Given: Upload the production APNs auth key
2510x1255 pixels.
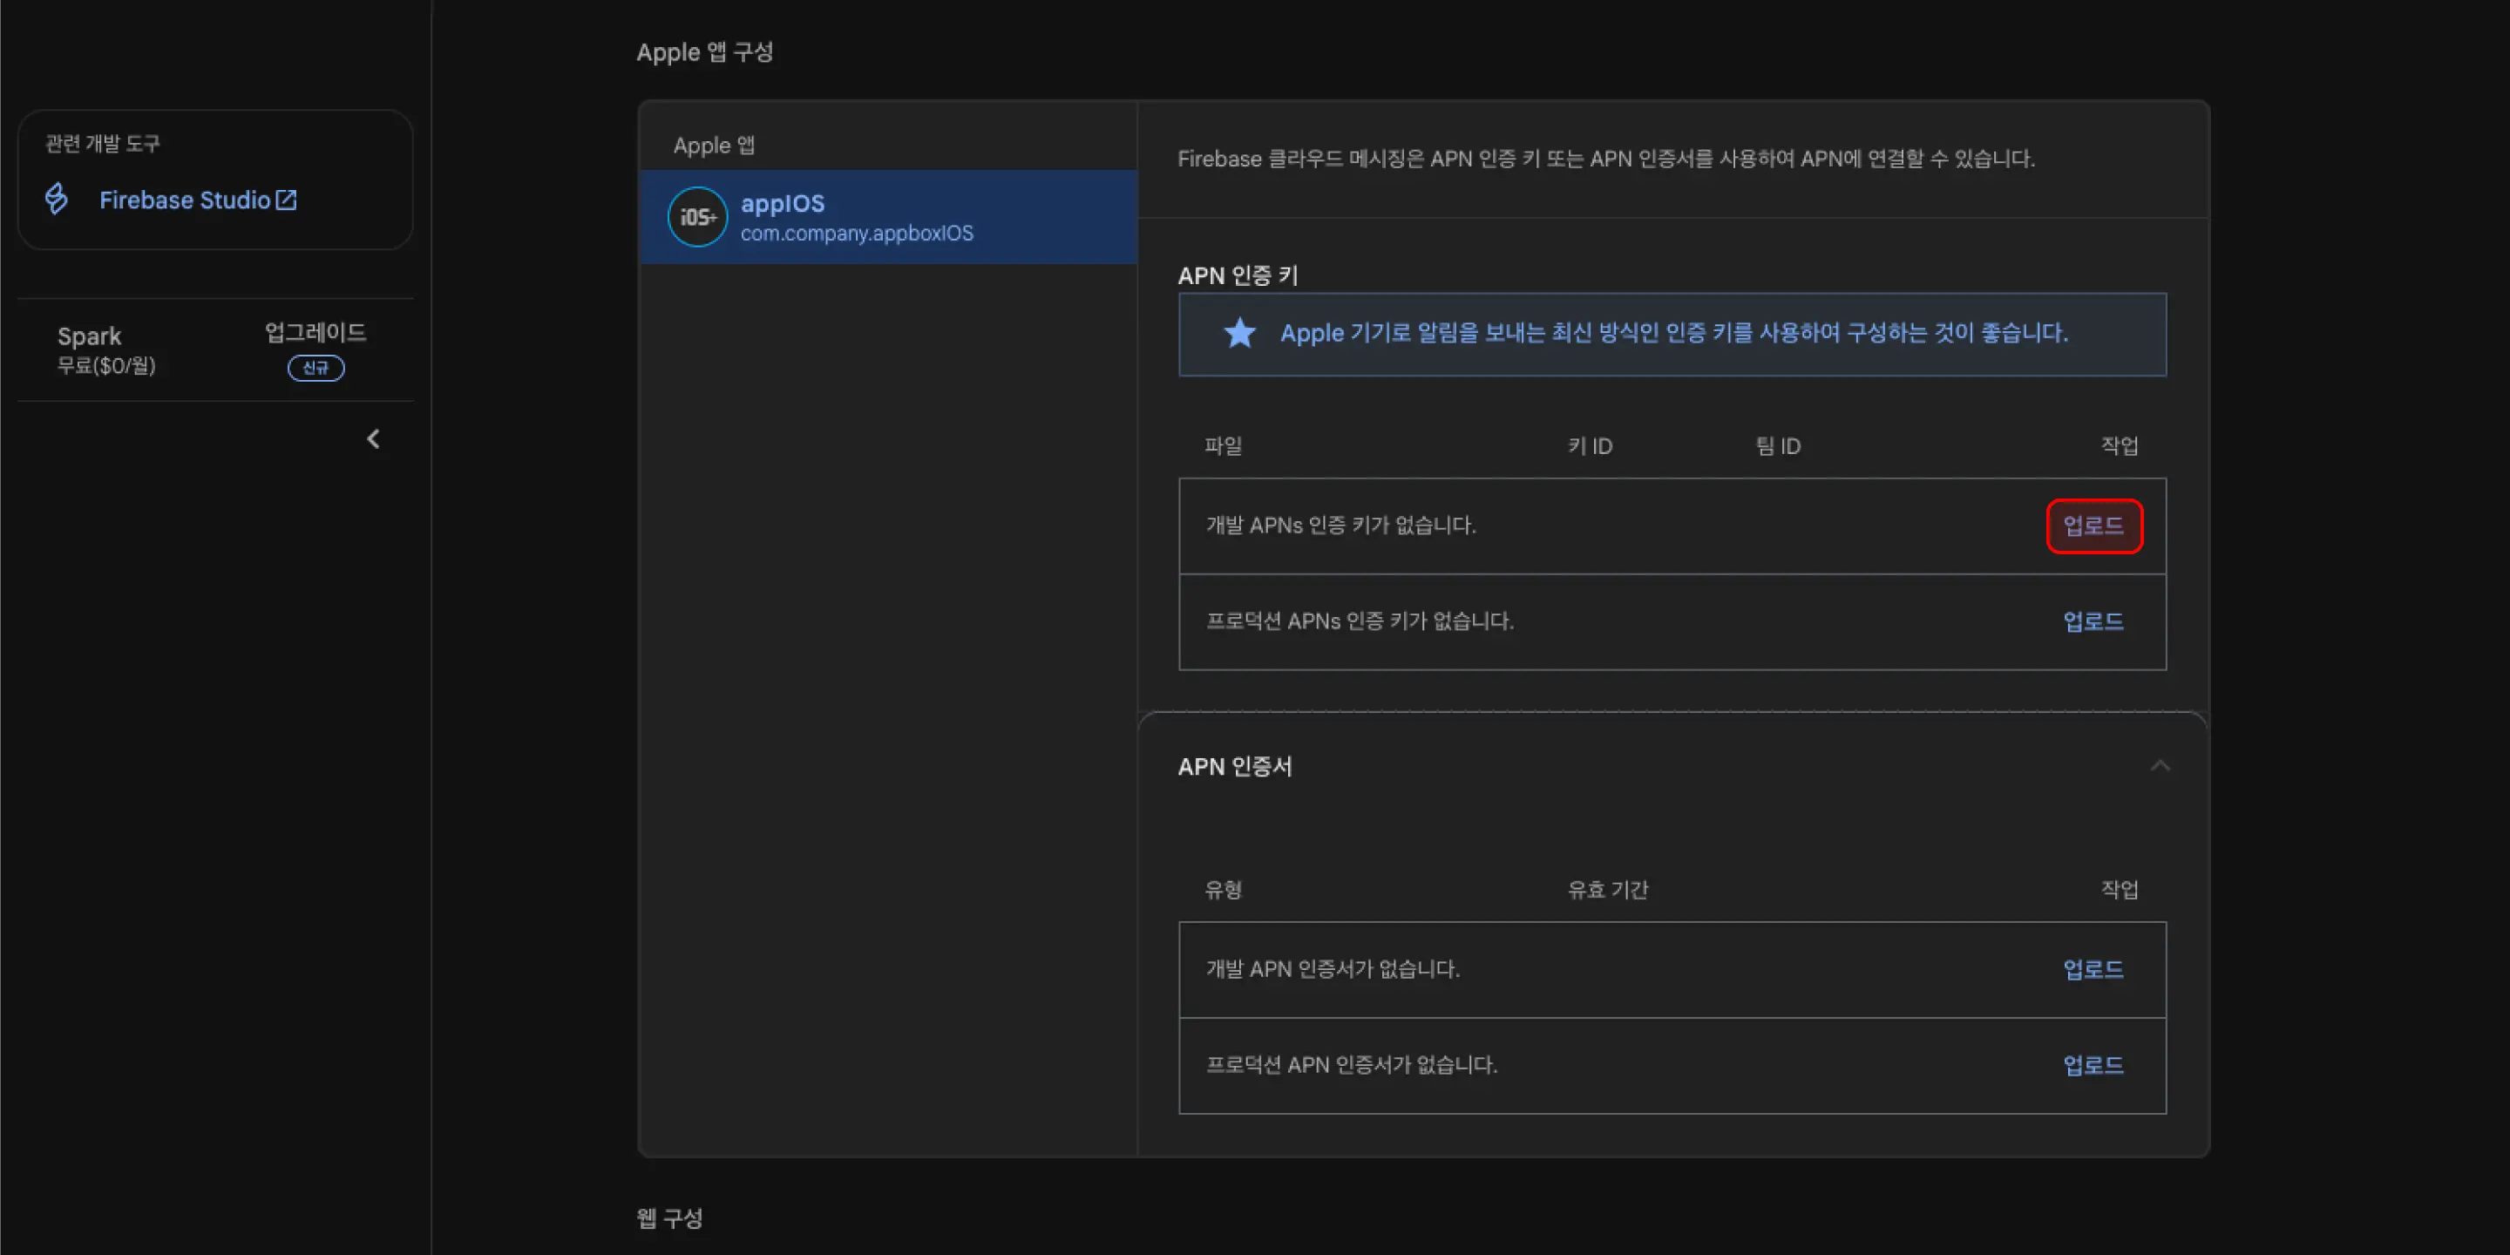Looking at the screenshot, I should pos(2094,621).
